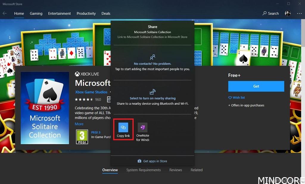Open the Entertainment tab
The height and width of the screenshot is (184, 305).
60,13
